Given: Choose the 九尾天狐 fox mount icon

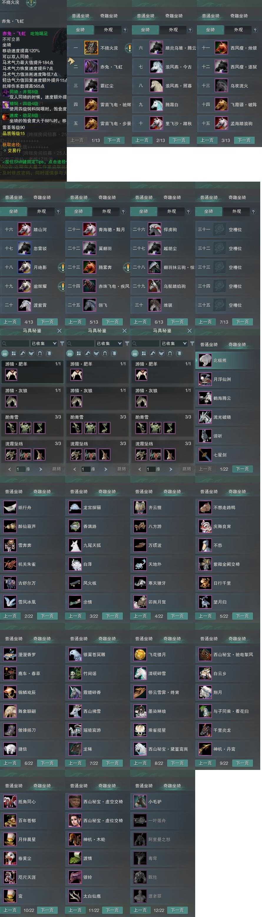Looking at the screenshot, I should 75,545.
